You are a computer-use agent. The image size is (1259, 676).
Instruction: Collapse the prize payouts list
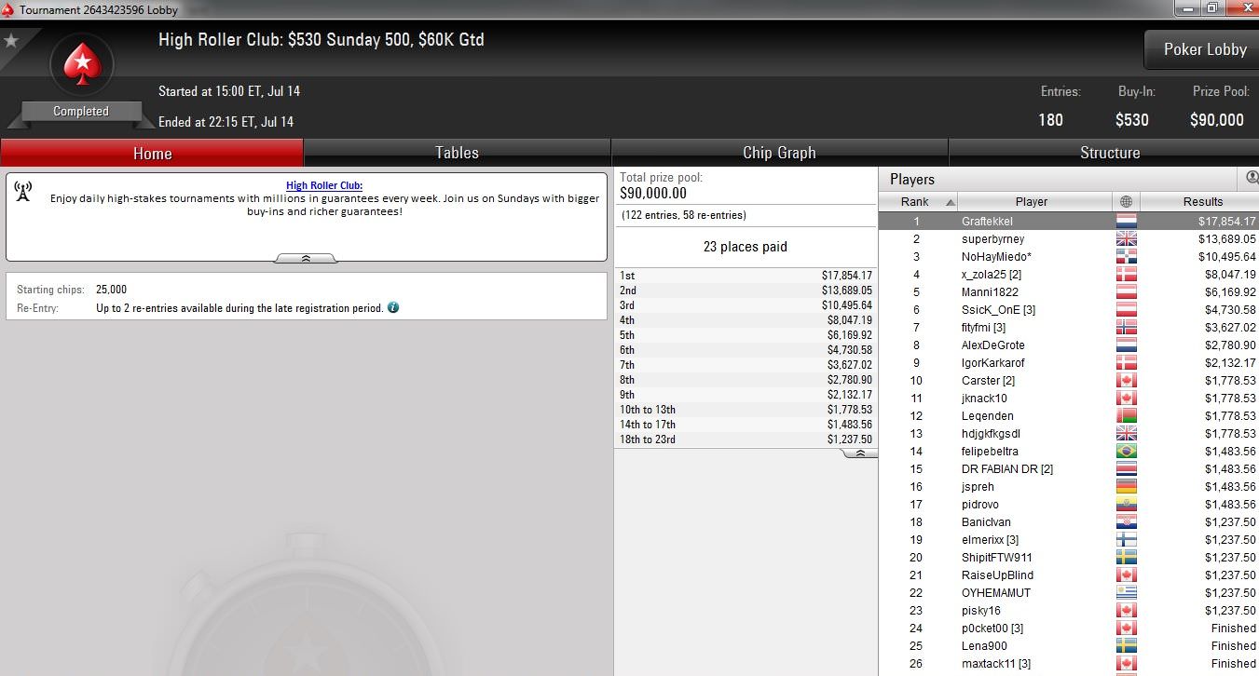tap(859, 453)
